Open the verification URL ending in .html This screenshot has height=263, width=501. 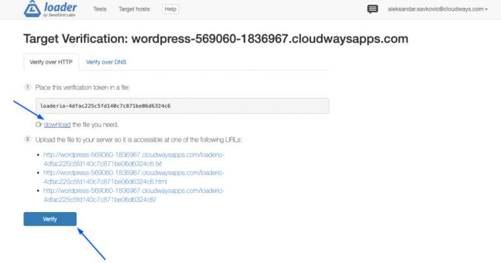(x=134, y=177)
